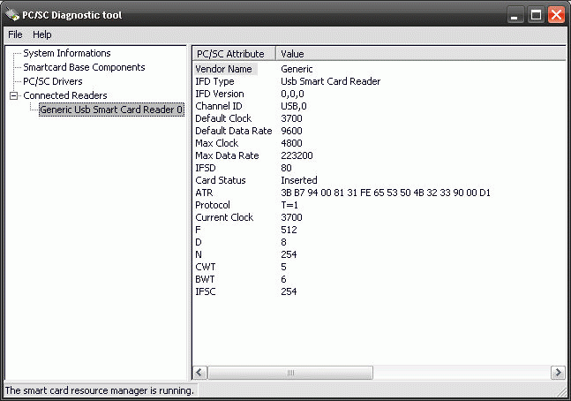This screenshot has width=571, height=401.
Task: Select the IFD Version attribute
Action: click(x=220, y=94)
